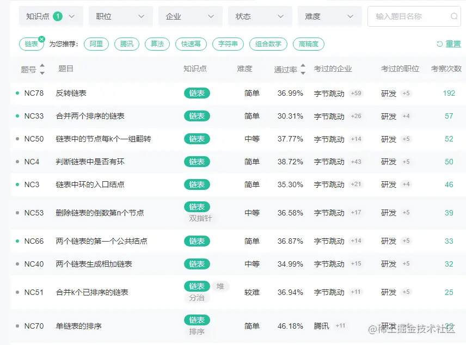
Task: Expand the +4 positions badge for NC33
Action: click(406, 116)
